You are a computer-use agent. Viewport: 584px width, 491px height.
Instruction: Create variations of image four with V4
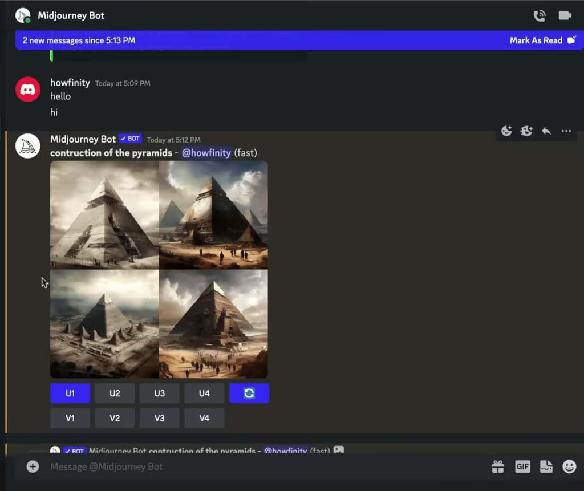[x=204, y=419]
